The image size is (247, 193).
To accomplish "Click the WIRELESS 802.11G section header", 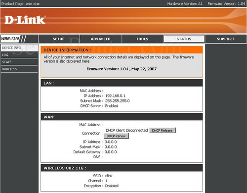I will click(x=122, y=168).
